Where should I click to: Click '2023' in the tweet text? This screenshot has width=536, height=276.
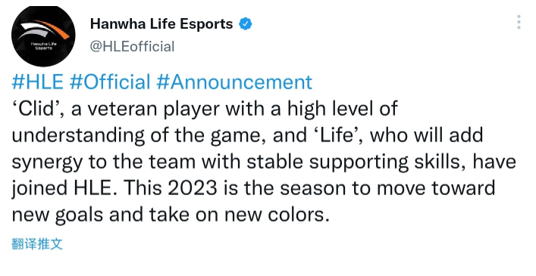tap(193, 188)
